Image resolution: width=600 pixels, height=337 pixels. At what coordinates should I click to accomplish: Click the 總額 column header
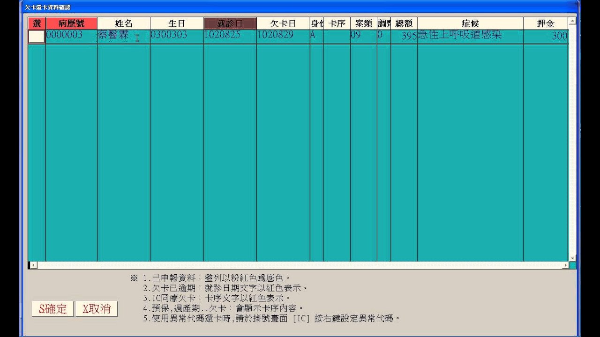coord(404,23)
